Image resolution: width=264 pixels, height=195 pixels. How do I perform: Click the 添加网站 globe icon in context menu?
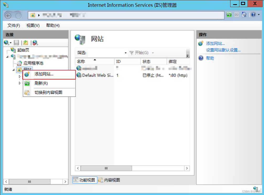pyautogui.click(x=27, y=74)
